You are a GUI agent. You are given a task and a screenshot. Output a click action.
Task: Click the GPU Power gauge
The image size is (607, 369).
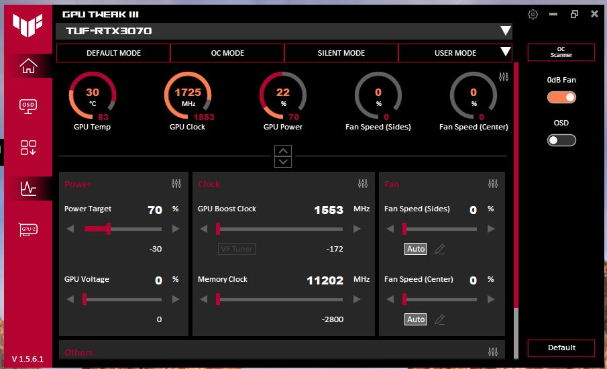pyautogui.click(x=283, y=96)
